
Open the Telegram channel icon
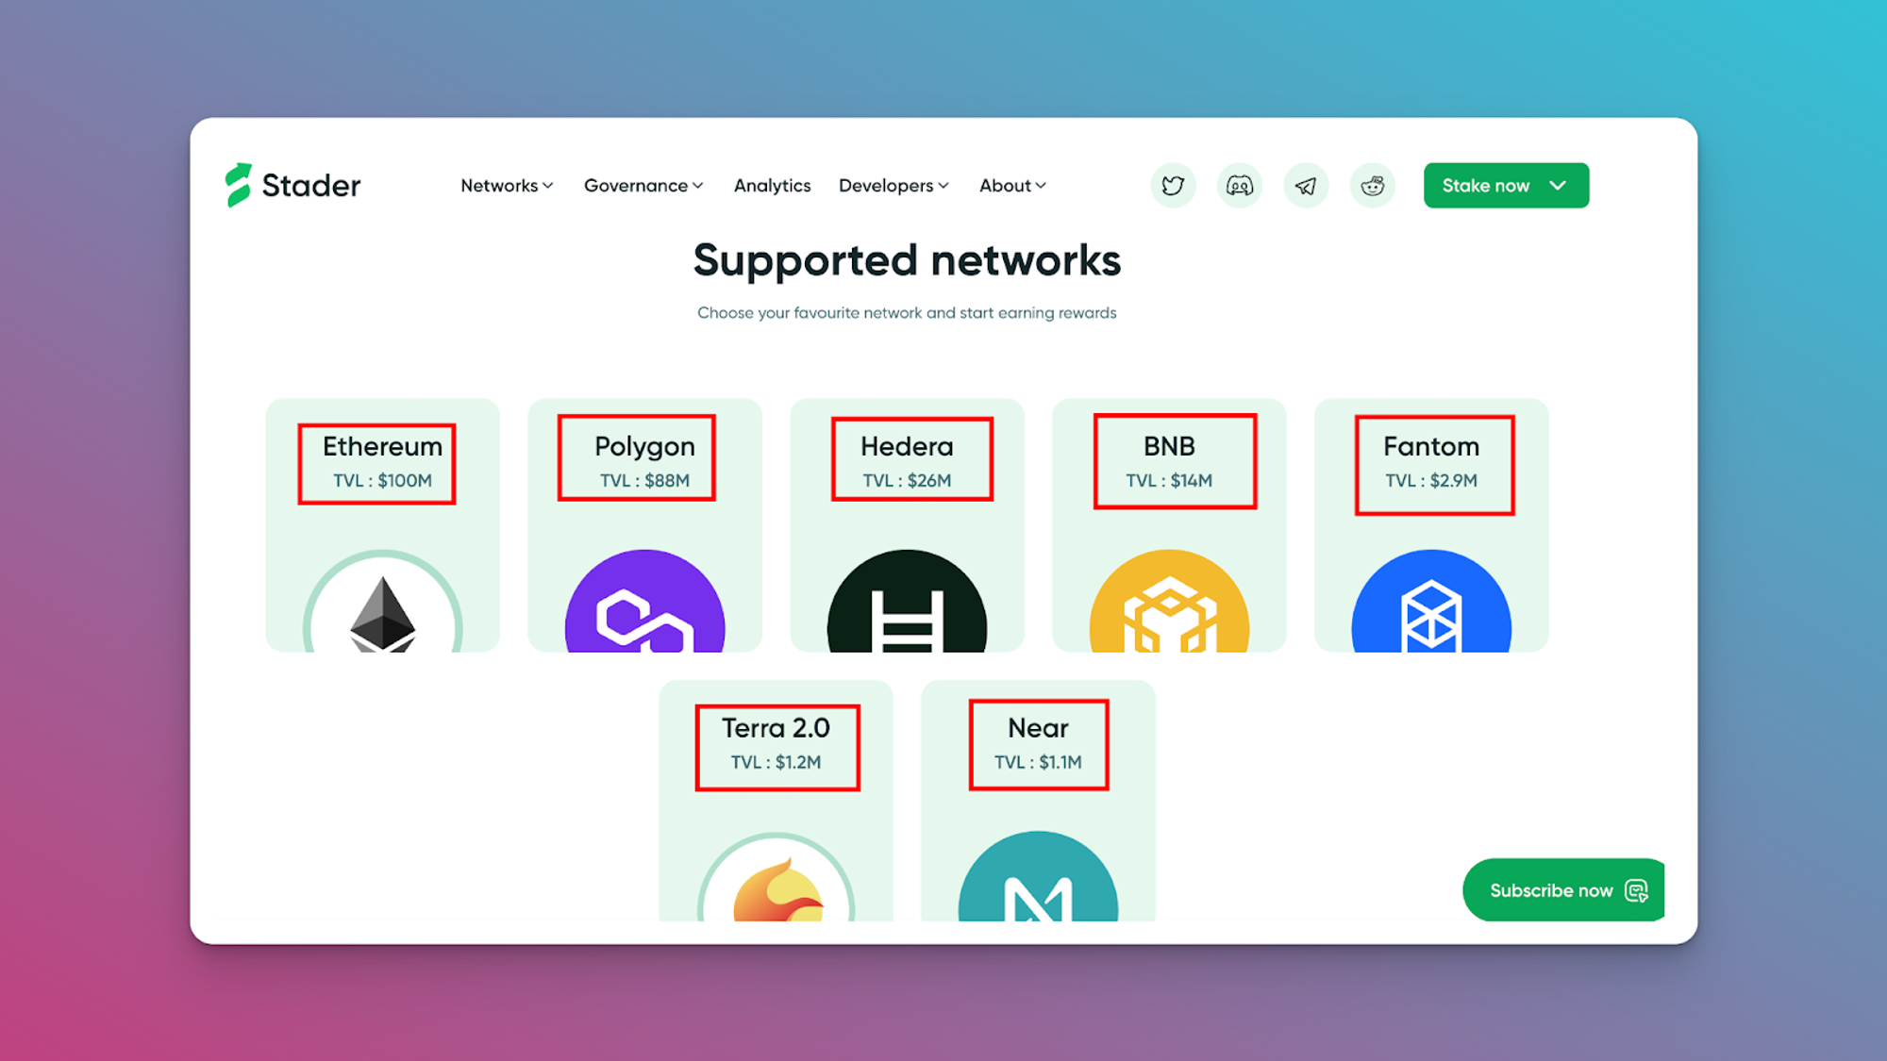point(1306,186)
